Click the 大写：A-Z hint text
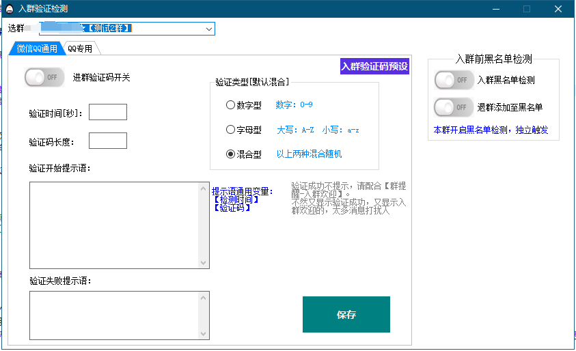The width and height of the screenshot is (576, 351). [x=295, y=130]
